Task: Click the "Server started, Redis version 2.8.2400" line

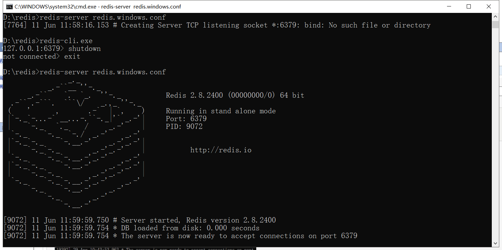Action: click(140, 220)
